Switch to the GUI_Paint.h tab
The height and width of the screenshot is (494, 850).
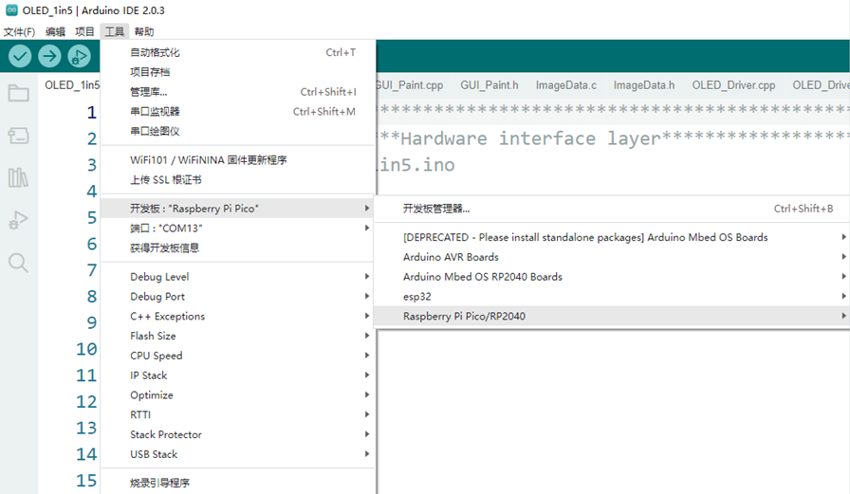[x=489, y=85]
